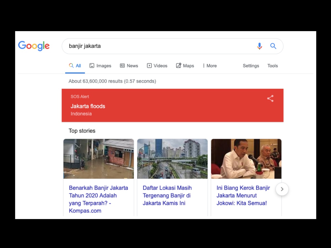Click the 'SOS Alert' label

point(80,96)
